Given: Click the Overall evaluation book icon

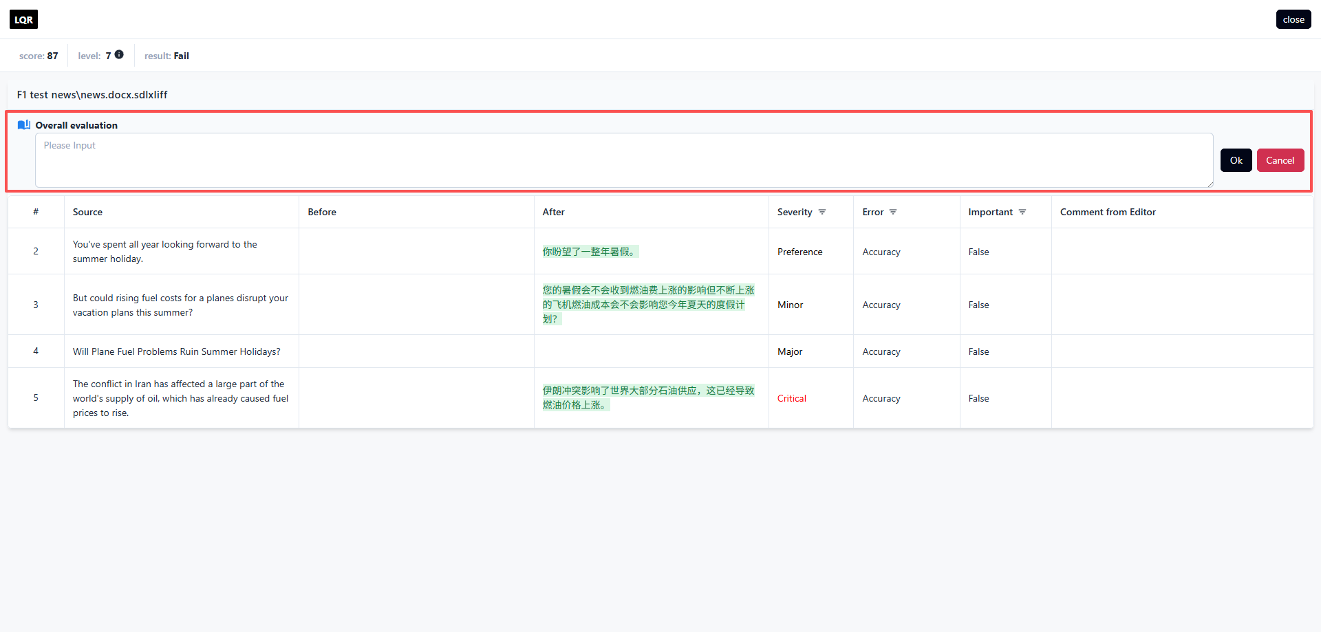Looking at the screenshot, I should point(24,124).
